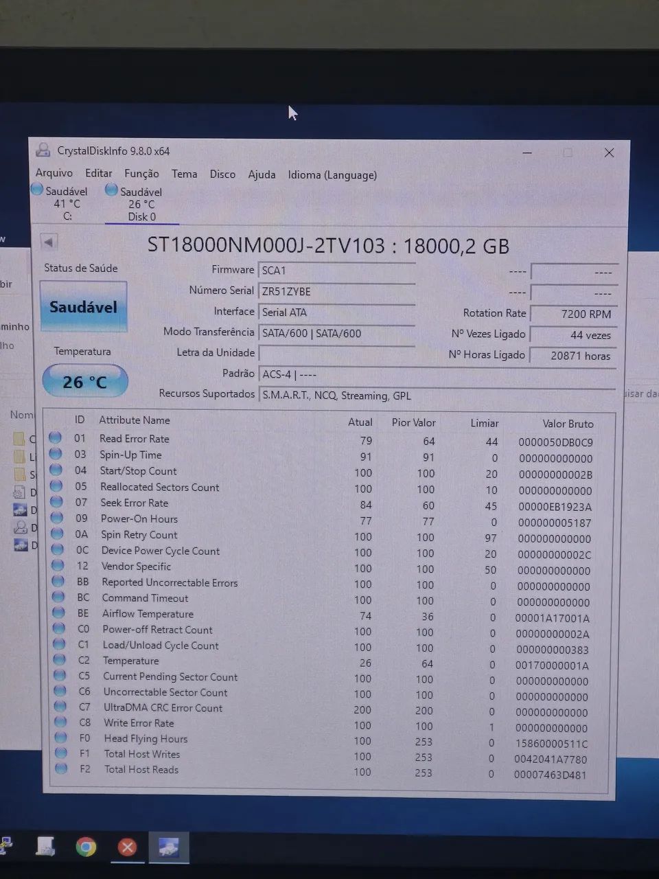The width and height of the screenshot is (659, 879).
Task: Click the Valor Bruto column header
Action: pos(568,424)
